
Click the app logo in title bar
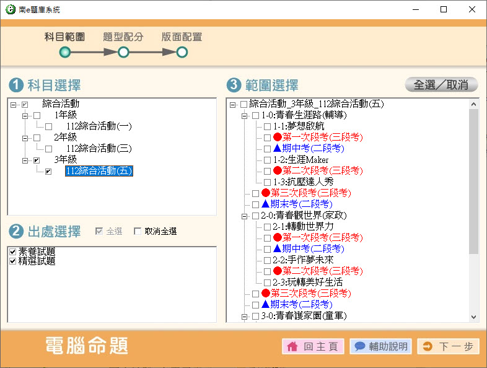(10, 9)
